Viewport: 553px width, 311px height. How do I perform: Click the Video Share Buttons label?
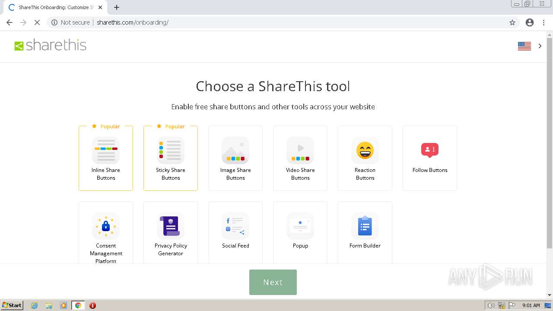tap(300, 174)
